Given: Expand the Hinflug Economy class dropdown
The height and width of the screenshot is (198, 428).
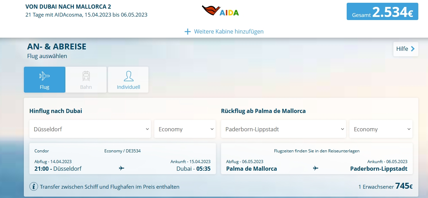Looking at the screenshot, I should 185,129.
